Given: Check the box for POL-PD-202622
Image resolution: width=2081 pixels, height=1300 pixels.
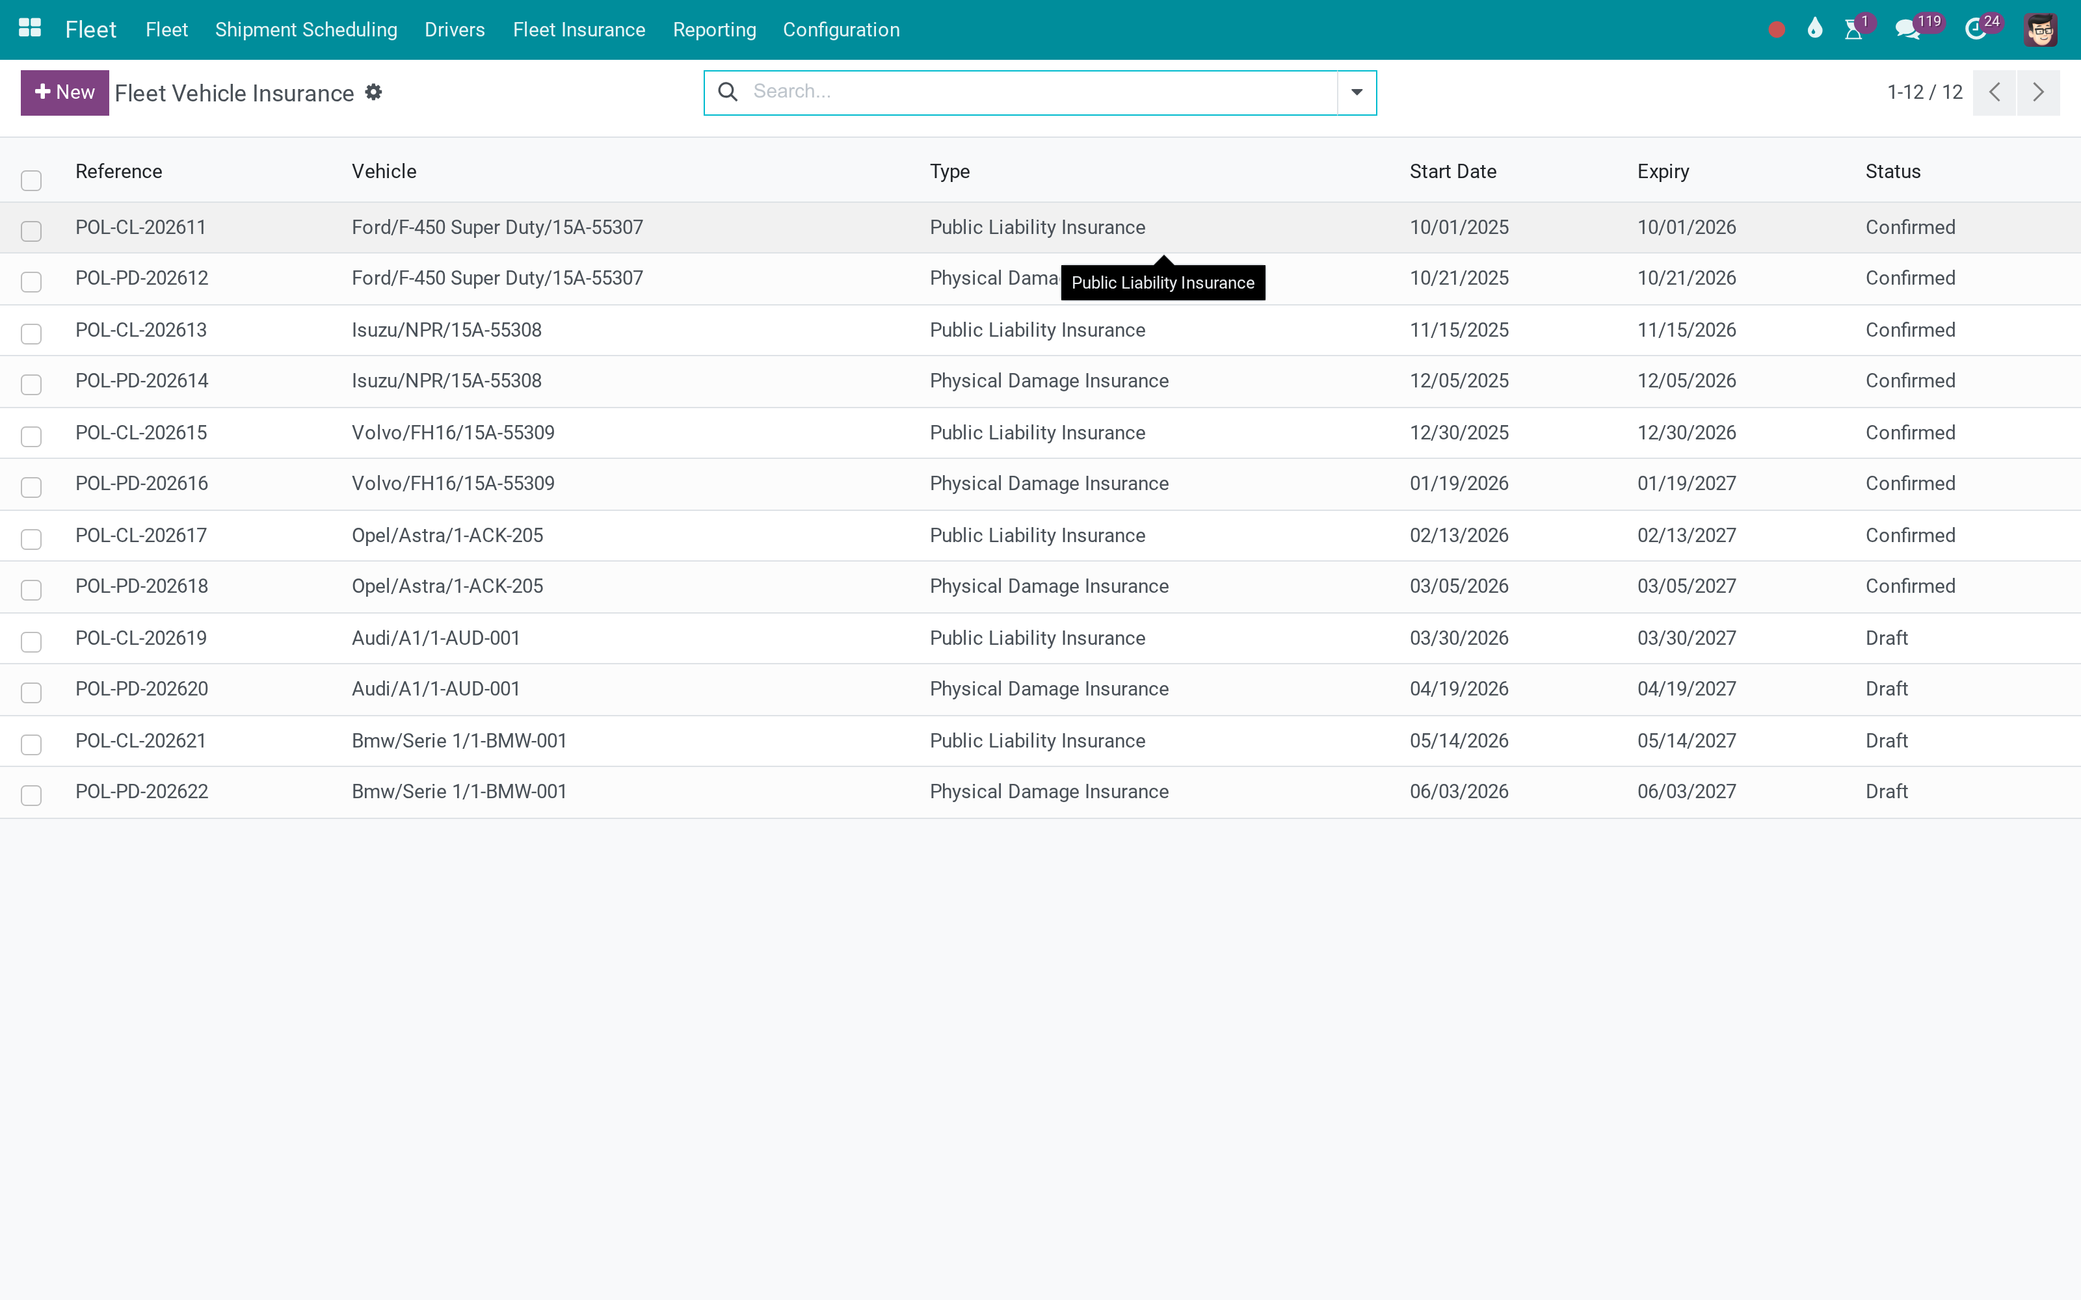Looking at the screenshot, I should pos(31,796).
